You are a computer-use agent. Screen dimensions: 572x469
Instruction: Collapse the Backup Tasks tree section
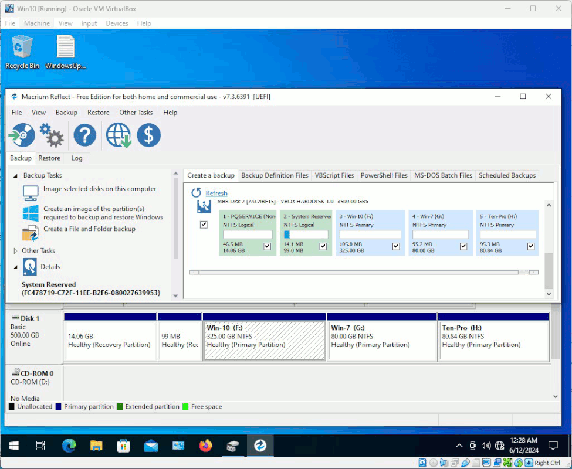(x=15, y=176)
